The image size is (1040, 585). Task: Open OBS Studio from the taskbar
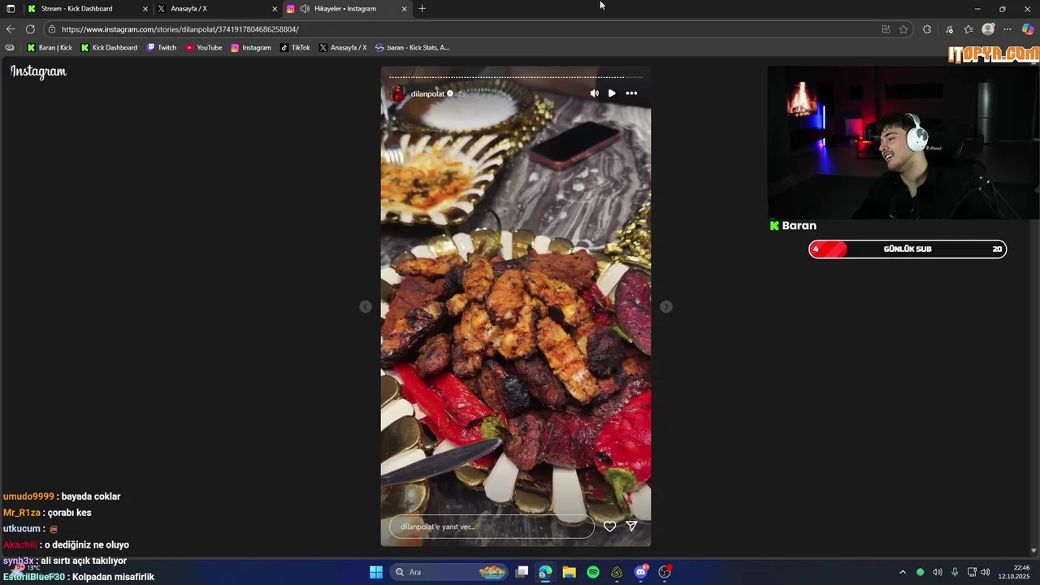click(x=665, y=572)
